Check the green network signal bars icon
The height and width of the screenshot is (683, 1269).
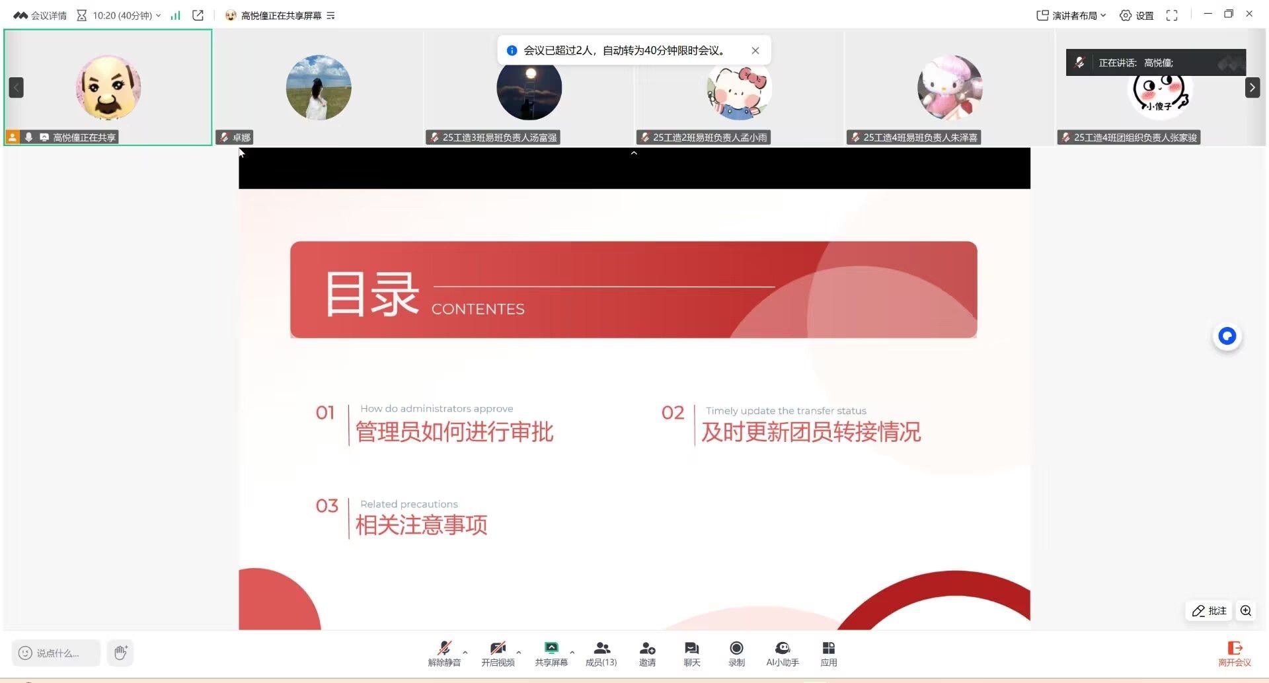point(176,15)
